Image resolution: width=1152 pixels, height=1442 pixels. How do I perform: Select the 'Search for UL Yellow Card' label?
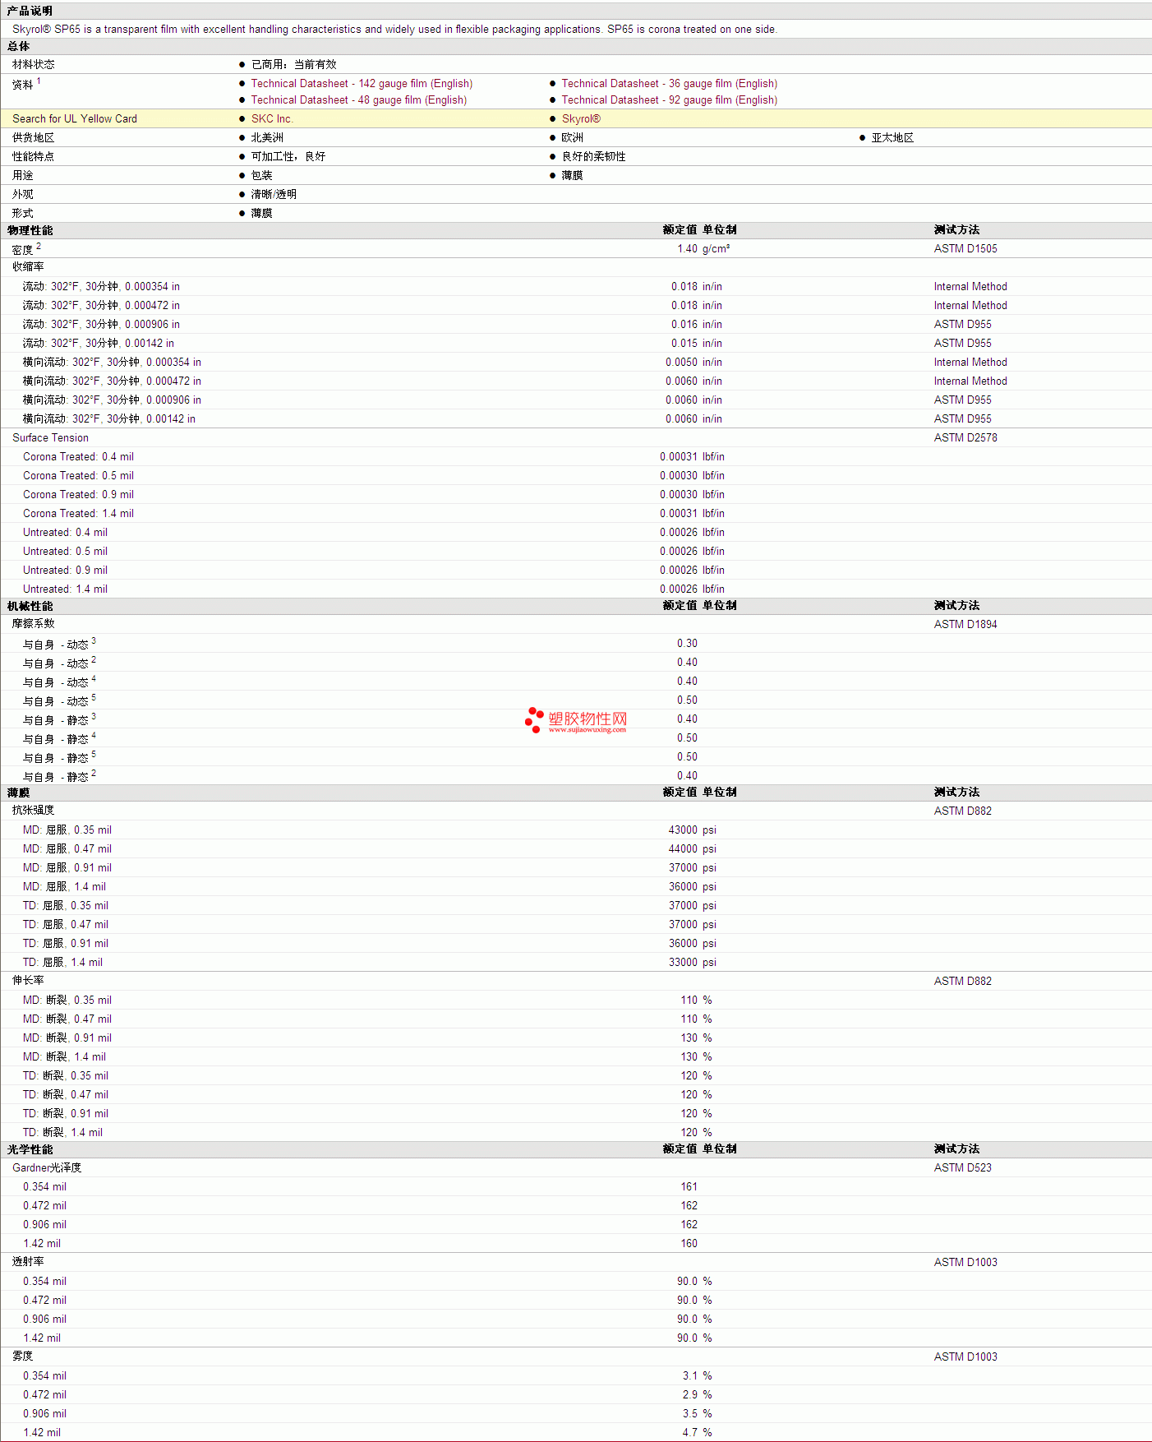click(75, 118)
